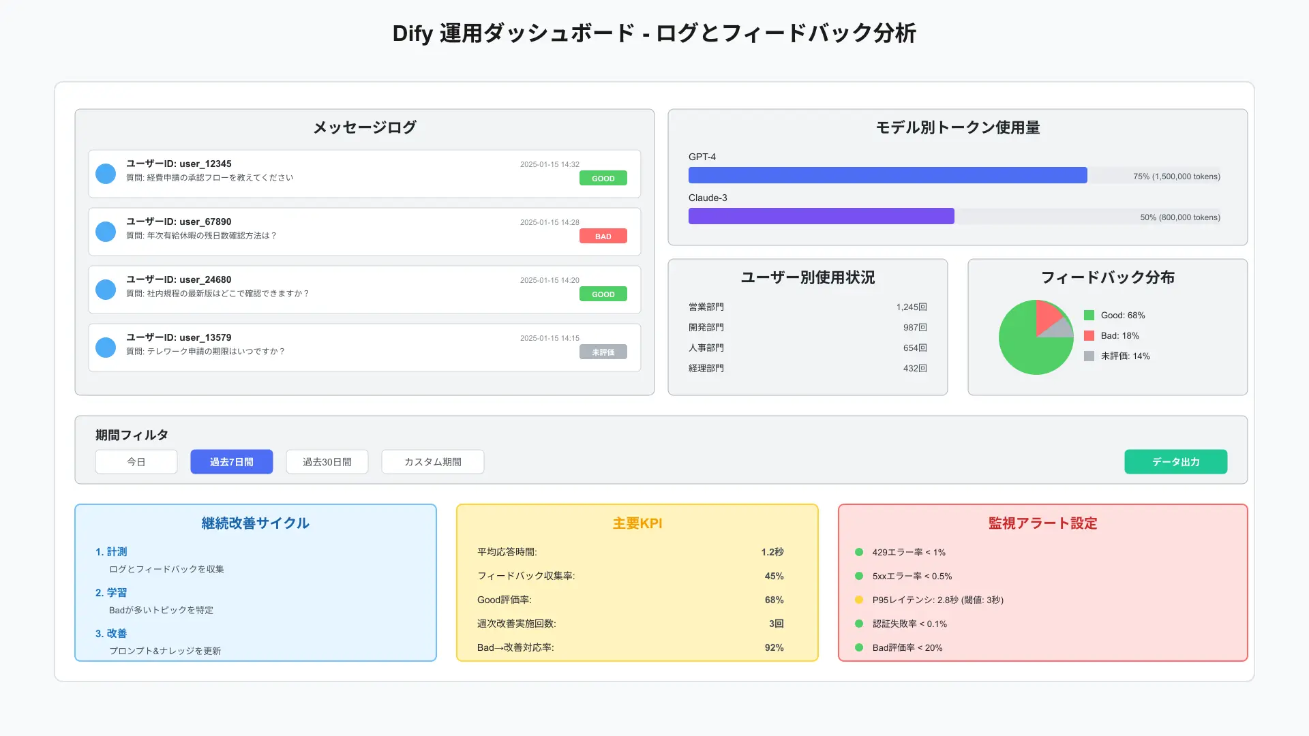This screenshot has height=736, width=1309.
Task: Click the yellow dot beside P95レイテンシ
Action: (859, 600)
